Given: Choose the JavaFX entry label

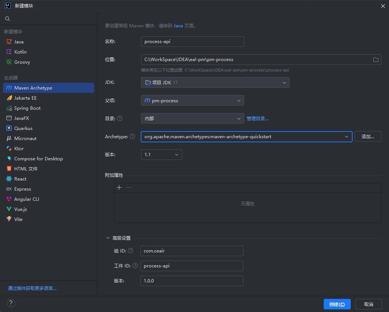Looking at the screenshot, I should (22, 118).
